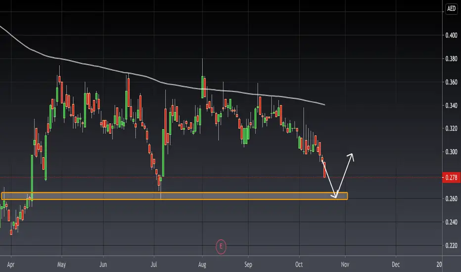Click the Jul label on time axis

pos(154,265)
